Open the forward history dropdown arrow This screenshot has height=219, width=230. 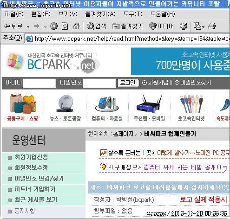pos(45,27)
